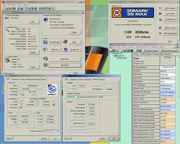The width and height of the screenshot is (180, 144).
Task: Click the Result Browser icon in score window
Action: [x=160, y=19]
